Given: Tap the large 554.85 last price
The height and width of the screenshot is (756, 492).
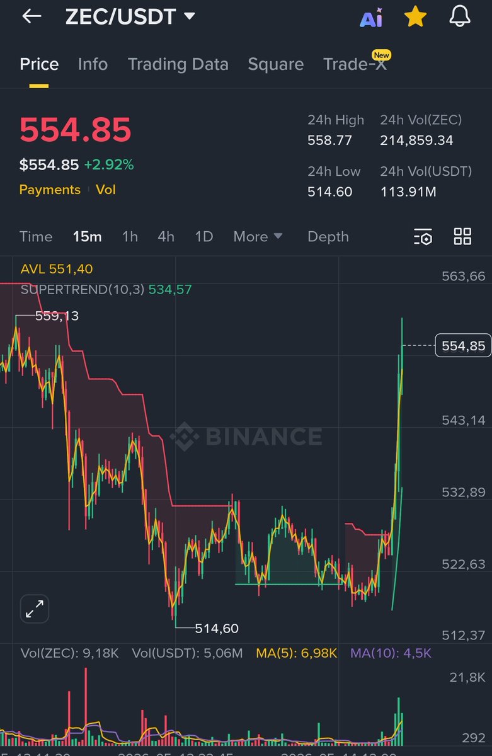Looking at the screenshot, I should [76, 130].
